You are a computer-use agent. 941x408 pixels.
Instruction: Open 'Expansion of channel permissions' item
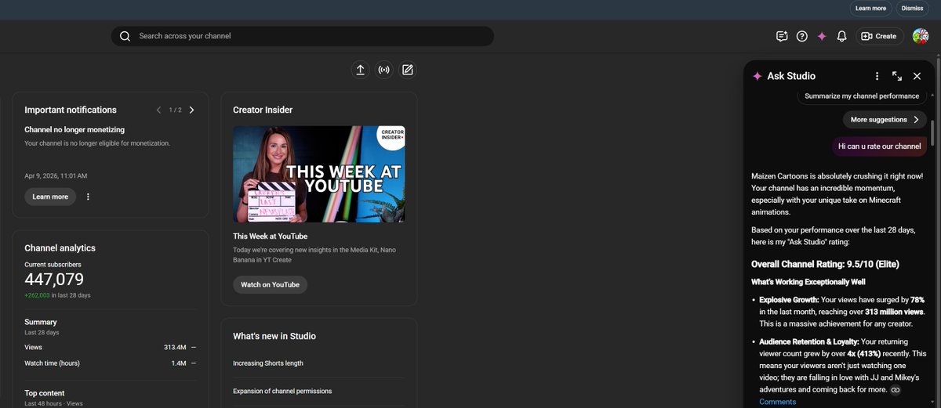pos(282,391)
